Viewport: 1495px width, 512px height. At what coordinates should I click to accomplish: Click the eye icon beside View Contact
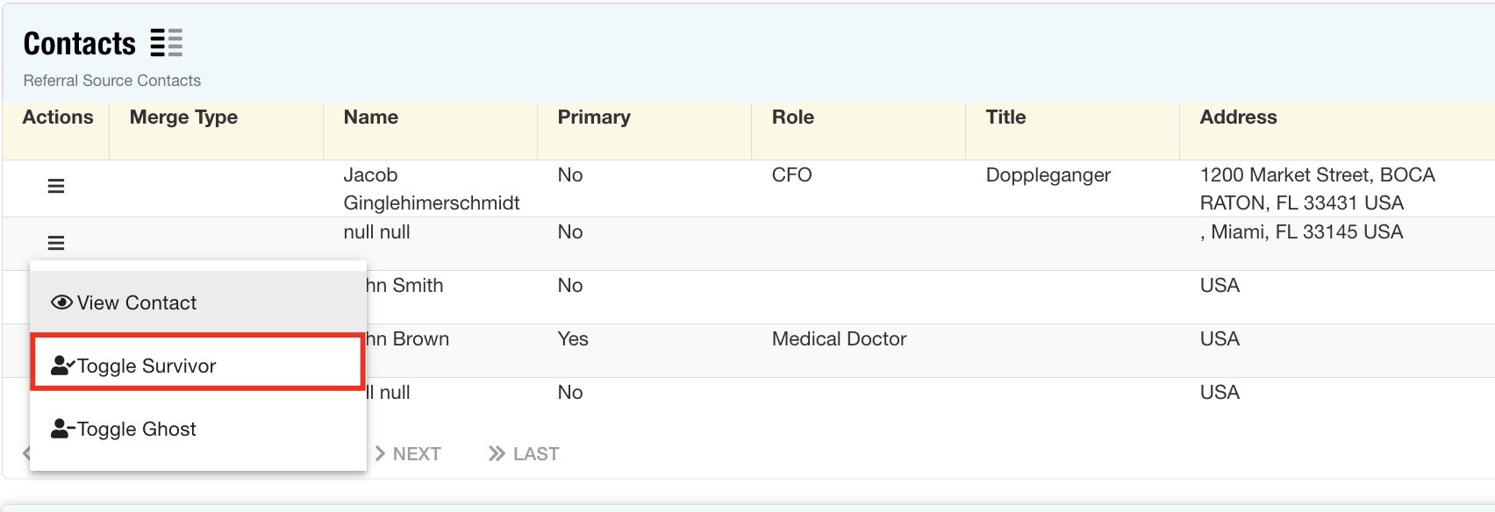point(61,302)
